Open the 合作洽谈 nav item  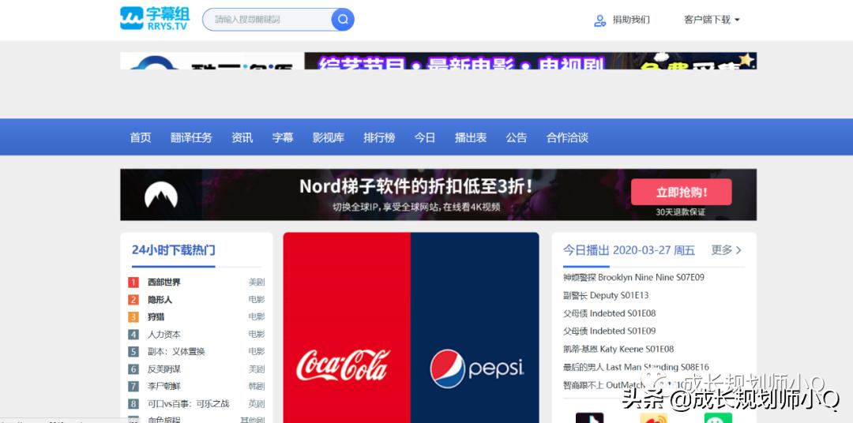[x=567, y=137]
